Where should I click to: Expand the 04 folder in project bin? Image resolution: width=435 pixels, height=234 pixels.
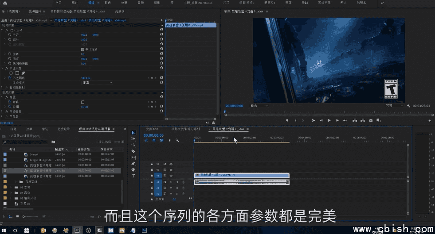tap(11, 193)
